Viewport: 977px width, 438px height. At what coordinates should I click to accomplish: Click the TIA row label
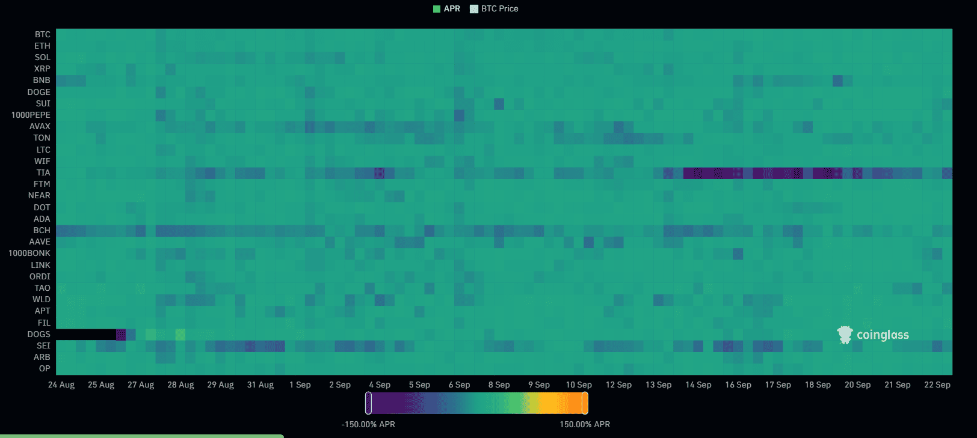pos(43,172)
